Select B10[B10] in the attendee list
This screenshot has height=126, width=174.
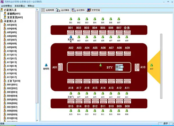tap(12, 118)
